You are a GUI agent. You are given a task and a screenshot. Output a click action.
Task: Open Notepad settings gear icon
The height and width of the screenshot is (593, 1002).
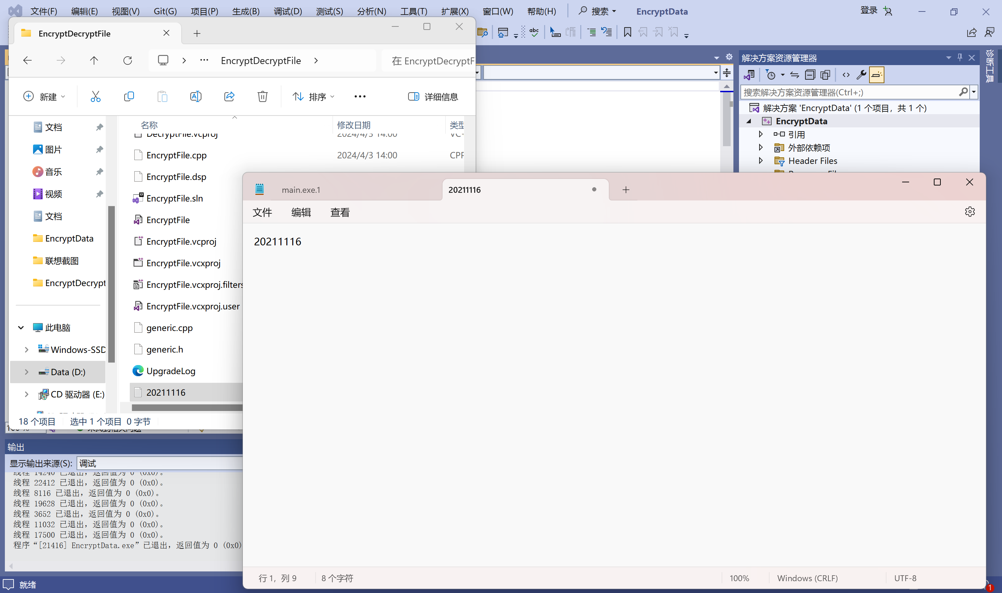point(970,212)
